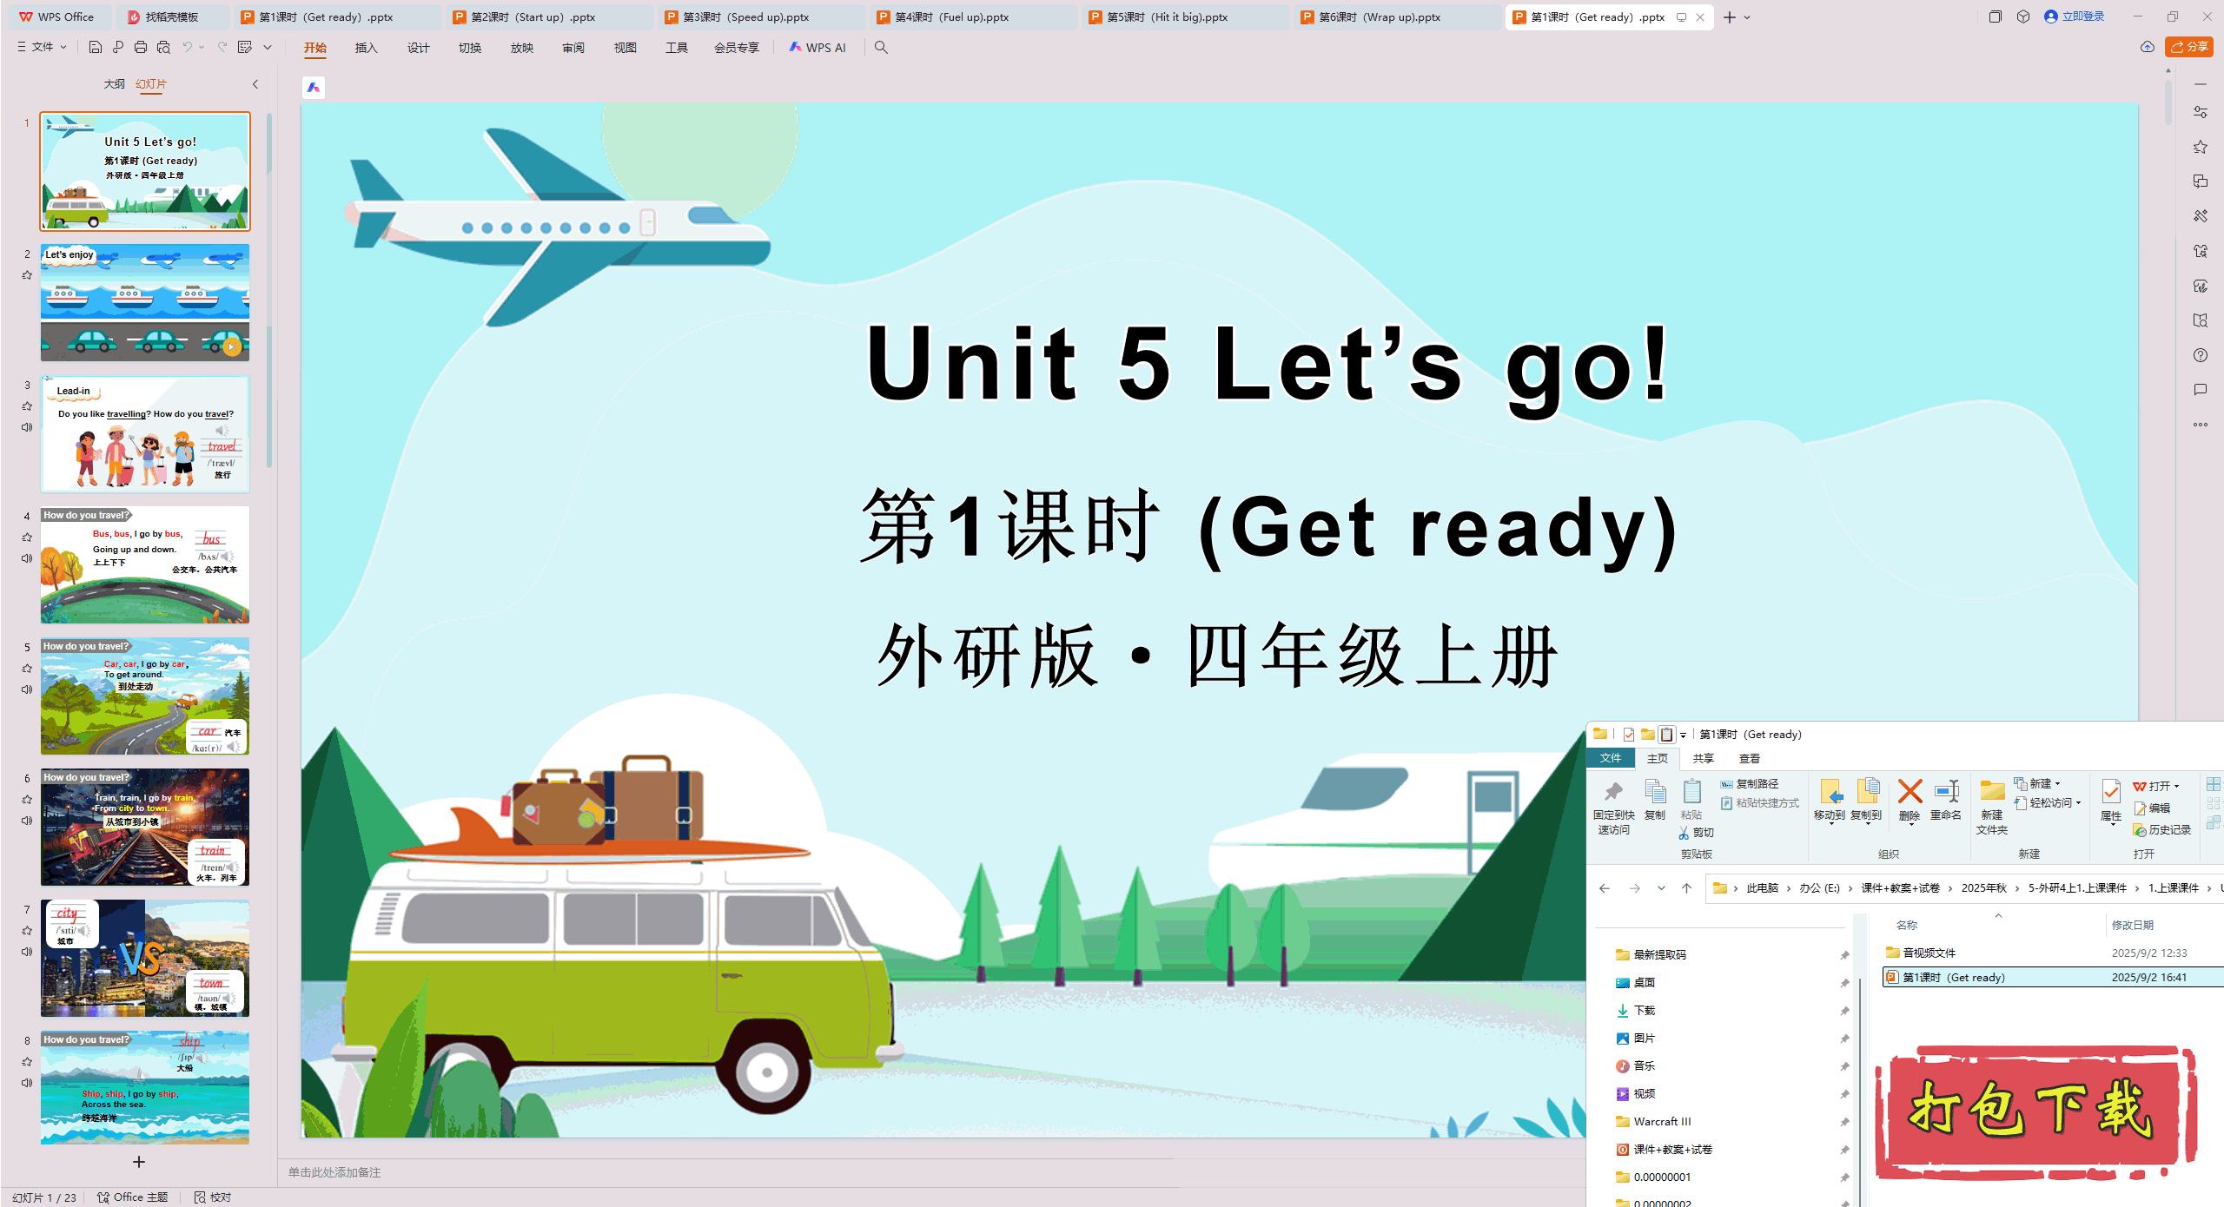Open the WPS AI assistant
Viewport: 2224px width, 1207px height.
(817, 48)
